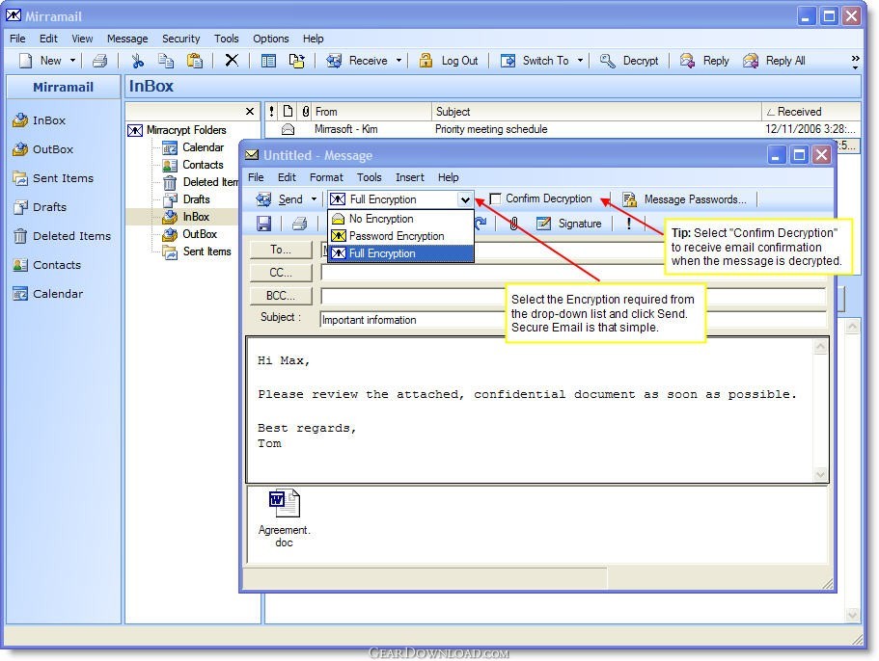Click the preview pane layout icon
The height and width of the screenshot is (661, 879).
point(268,61)
